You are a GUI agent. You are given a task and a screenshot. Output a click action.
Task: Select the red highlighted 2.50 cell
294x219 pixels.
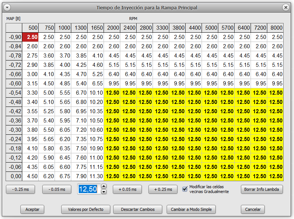[30, 37]
